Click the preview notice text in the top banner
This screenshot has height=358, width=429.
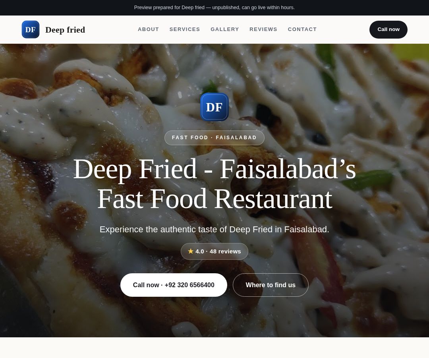click(x=214, y=8)
